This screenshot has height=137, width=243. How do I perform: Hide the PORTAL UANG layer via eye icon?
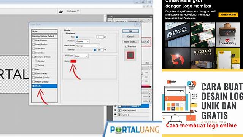pyautogui.click(x=115, y=110)
